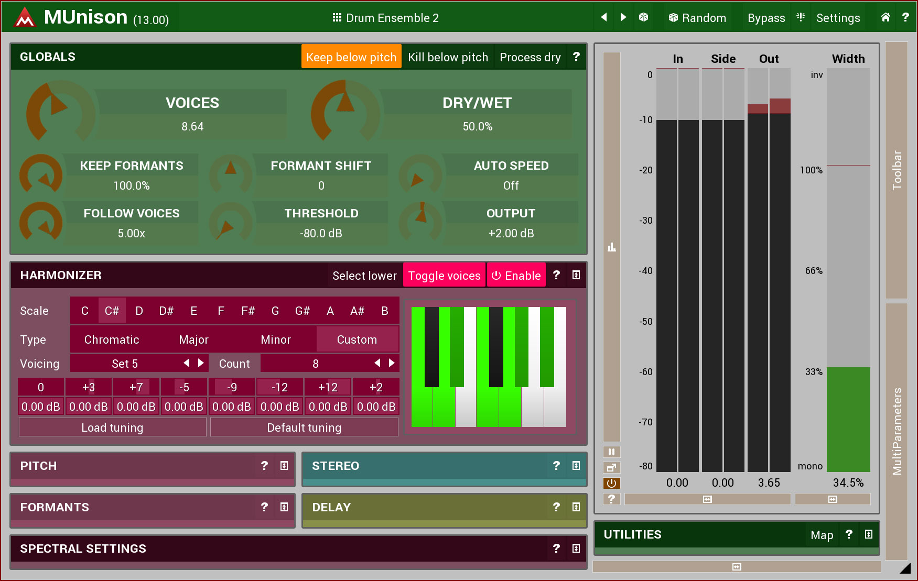This screenshot has width=918, height=581.
Task: Go to the next preset using the right arrow
Action: (623, 17)
